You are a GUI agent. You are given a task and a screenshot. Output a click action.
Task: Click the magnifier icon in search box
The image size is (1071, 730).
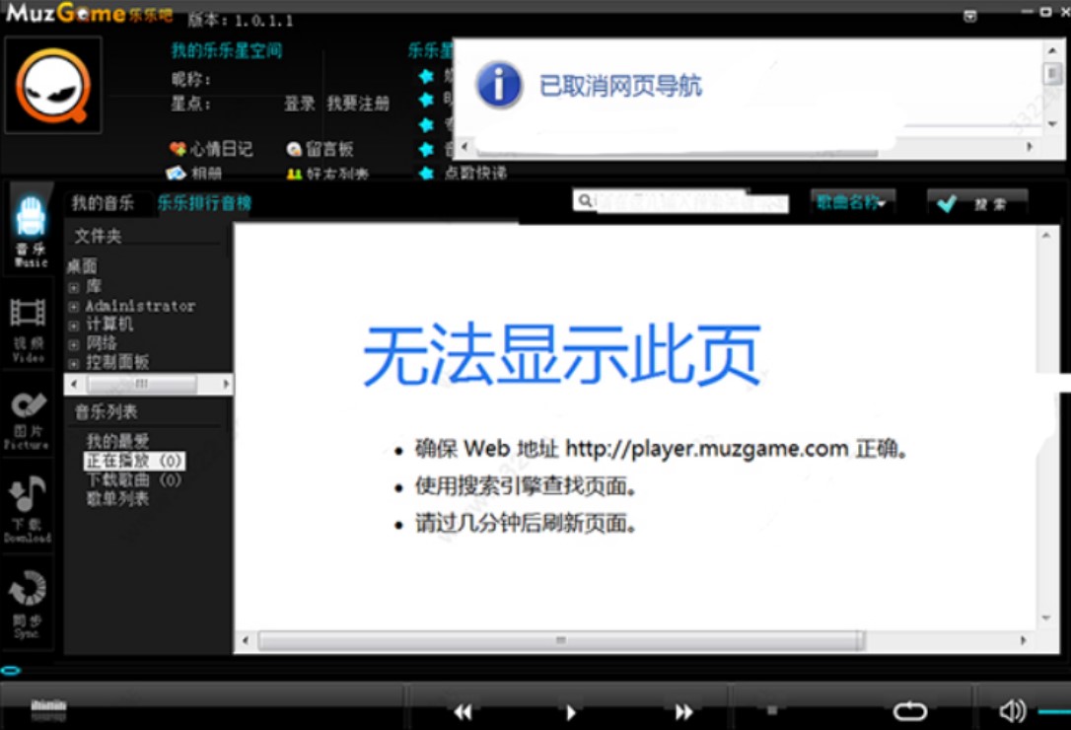pos(585,200)
